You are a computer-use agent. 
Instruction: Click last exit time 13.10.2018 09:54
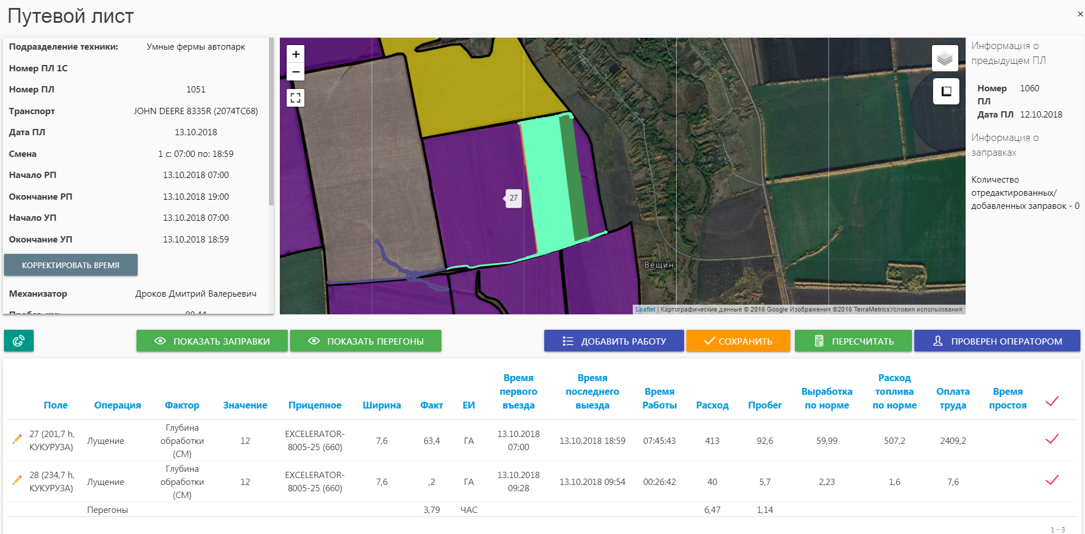pos(592,482)
